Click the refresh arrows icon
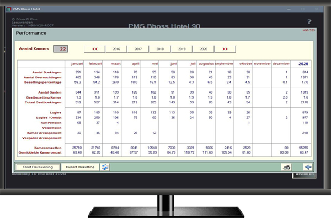Screen dimensions: 331x218 pyautogui.click(x=105, y=167)
